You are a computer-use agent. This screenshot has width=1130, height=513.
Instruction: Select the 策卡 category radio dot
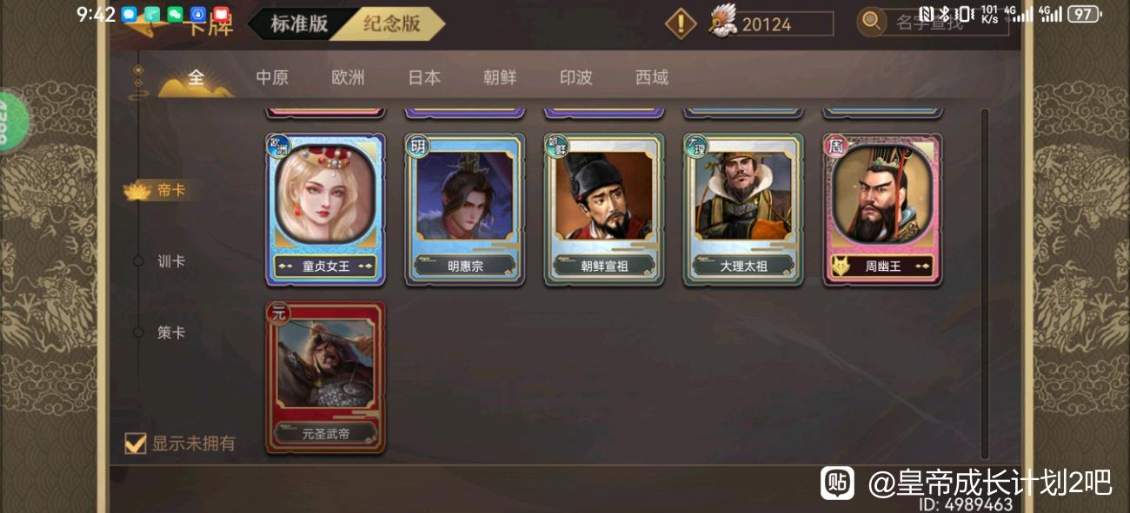coord(137,332)
